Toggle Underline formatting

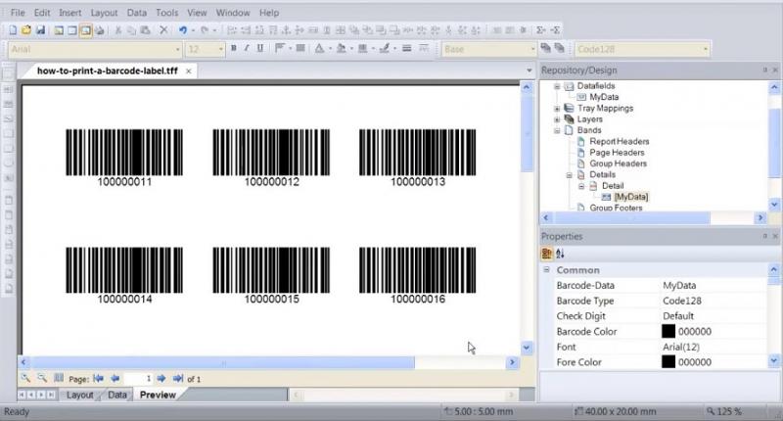point(259,48)
